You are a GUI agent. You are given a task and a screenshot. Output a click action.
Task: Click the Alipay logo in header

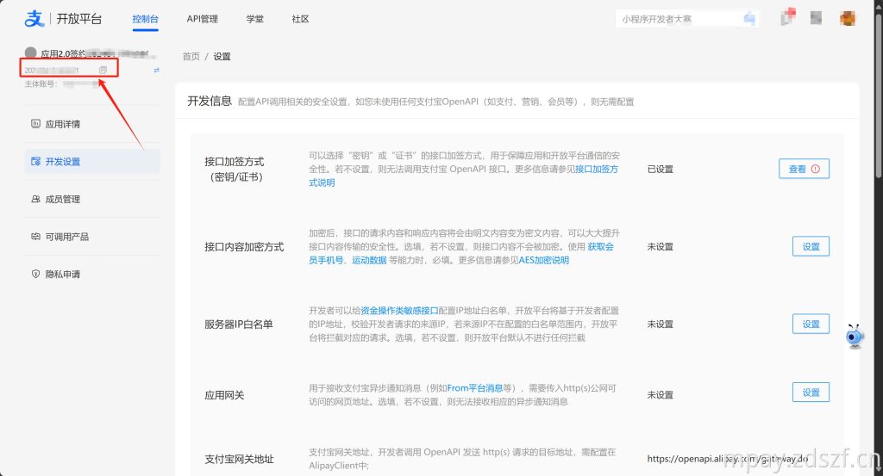click(x=34, y=18)
